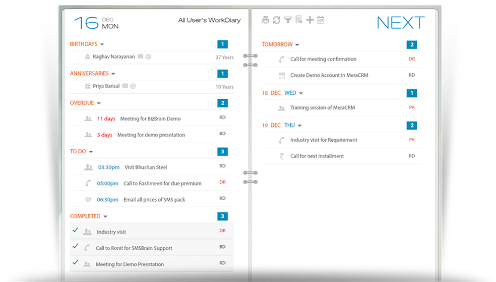Screen dimensions: 496x282
Task: Click the COMPLETED count badge showing 3
Action: coord(223,216)
